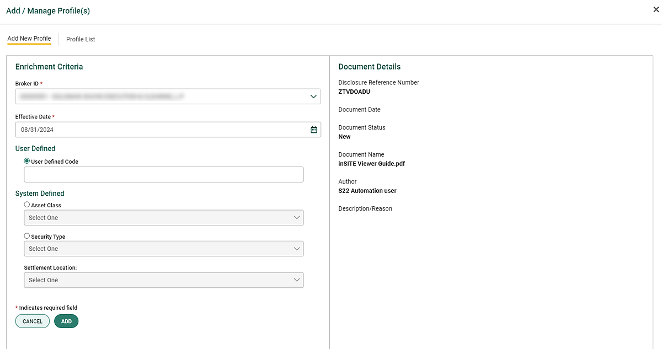662x349 pixels.
Task: Select the Add New Profile tab
Action: pyautogui.click(x=29, y=39)
